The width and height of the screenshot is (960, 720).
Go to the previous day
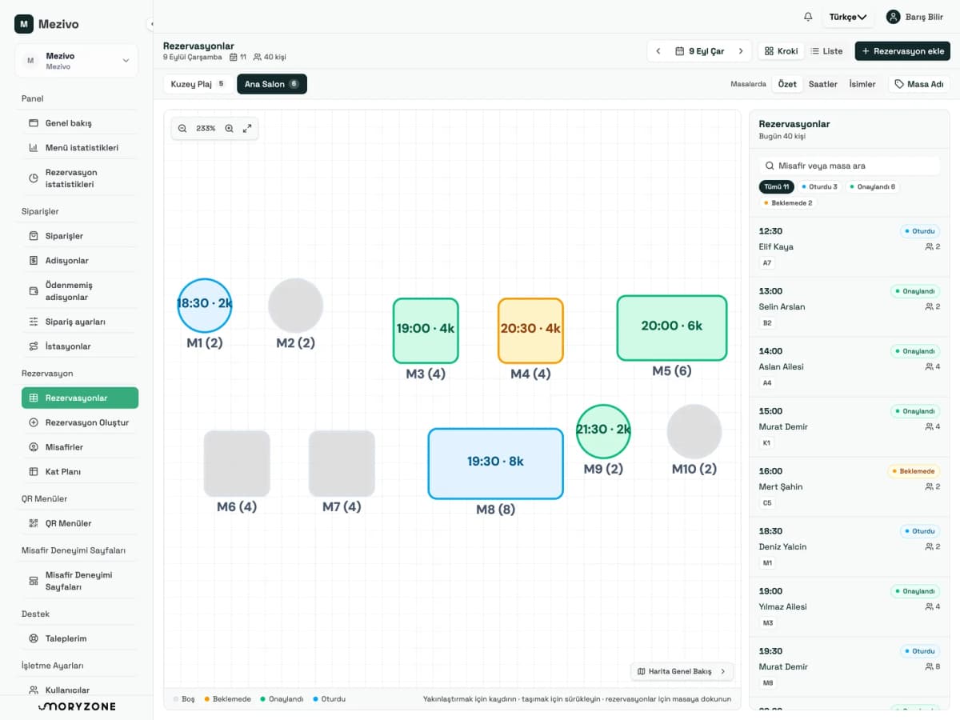658,51
